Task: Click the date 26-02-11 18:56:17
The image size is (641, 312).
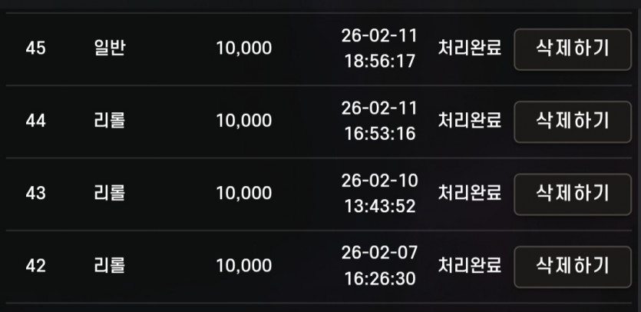Action: point(380,48)
